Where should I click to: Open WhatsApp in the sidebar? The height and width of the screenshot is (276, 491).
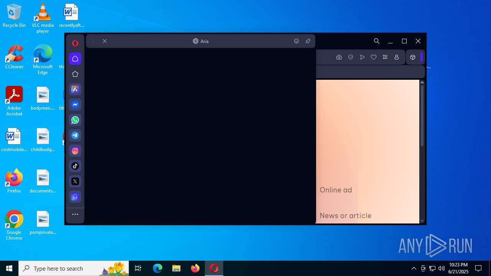[75, 120]
